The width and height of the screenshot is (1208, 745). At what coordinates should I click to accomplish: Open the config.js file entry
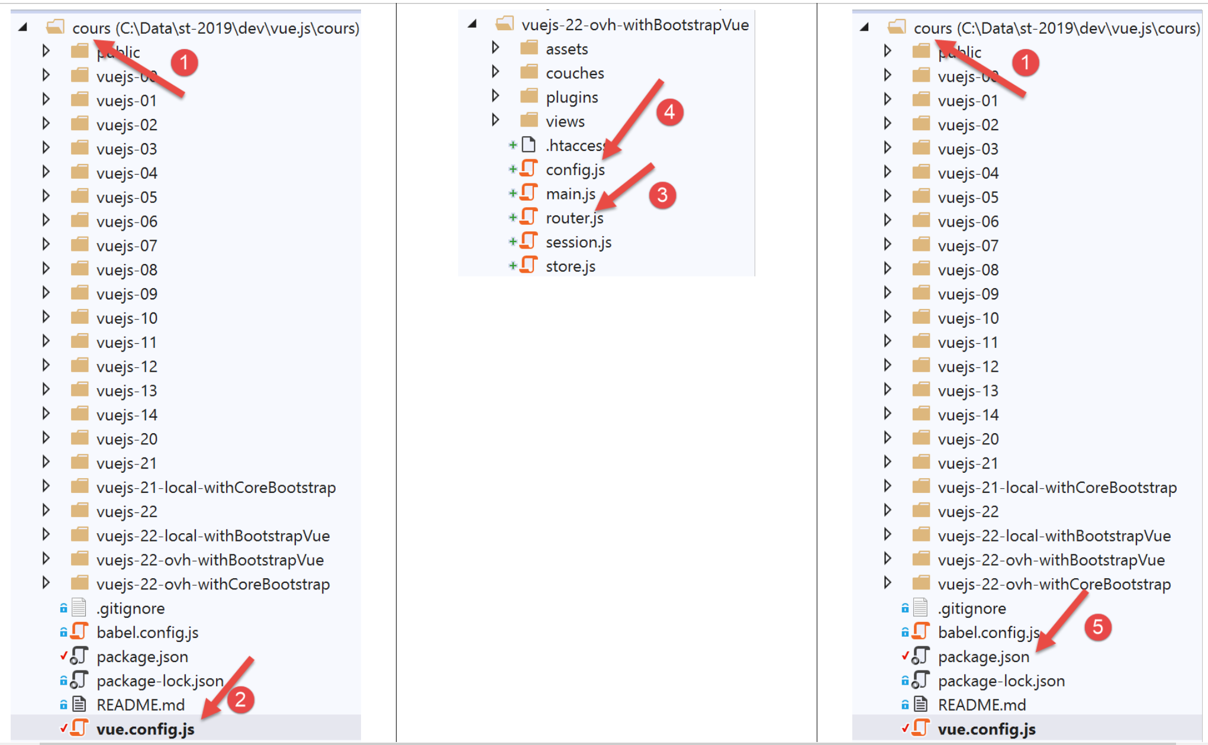[575, 170]
